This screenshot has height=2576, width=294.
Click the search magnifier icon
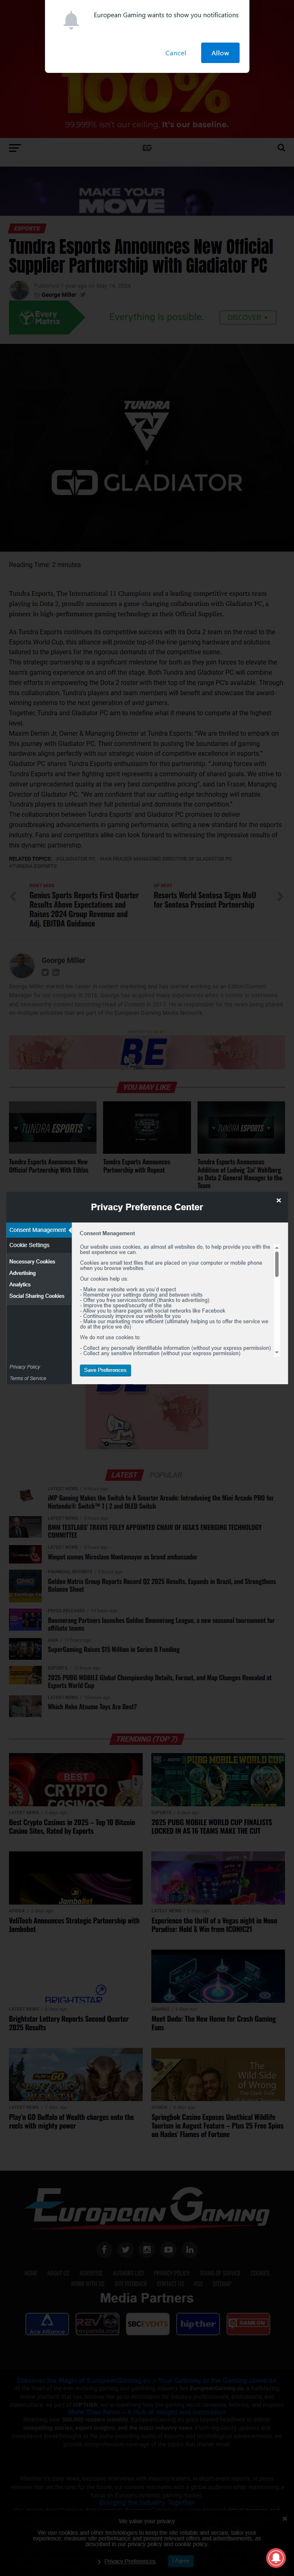pos(281,147)
